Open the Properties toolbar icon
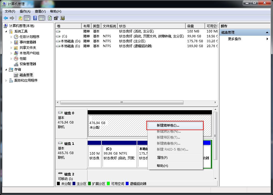This screenshot has height=195, width=273. pos(56,18)
